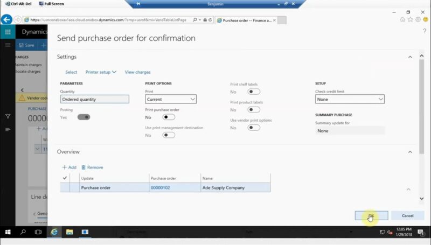Click scrollbar down arrow
Image resolution: width=431 pixels, height=245 pixels.
point(422,199)
